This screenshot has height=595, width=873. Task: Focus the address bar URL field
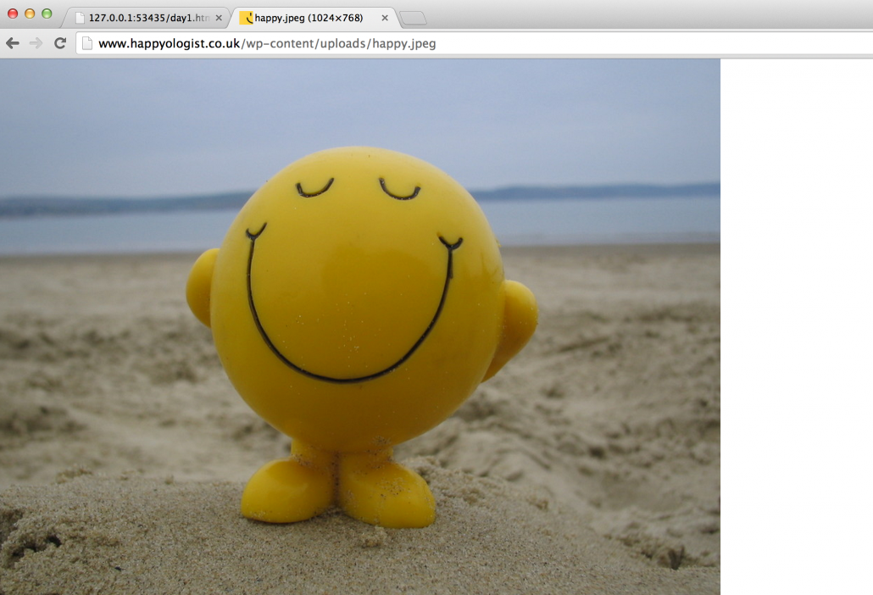[593, 43]
